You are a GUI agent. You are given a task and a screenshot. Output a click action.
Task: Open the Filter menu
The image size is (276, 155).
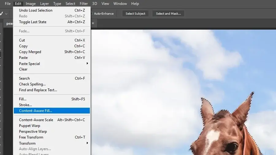click(84, 3)
